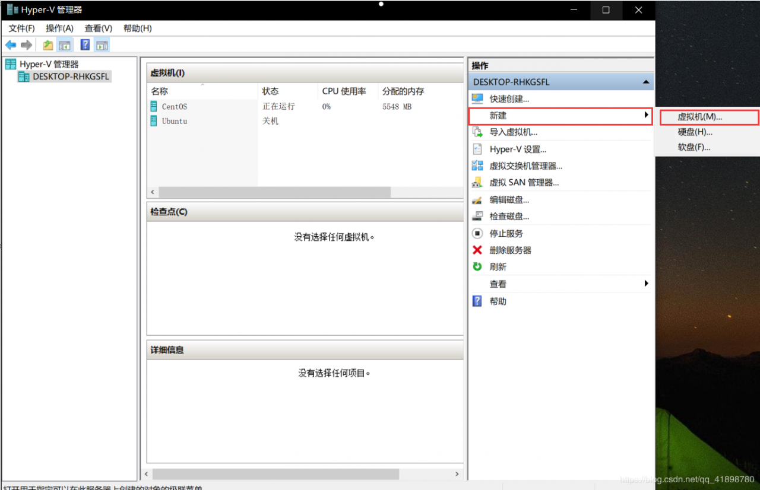The height and width of the screenshot is (490, 760).
Task: Click the Forward arrow toolbar icon
Action: click(26, 45)
